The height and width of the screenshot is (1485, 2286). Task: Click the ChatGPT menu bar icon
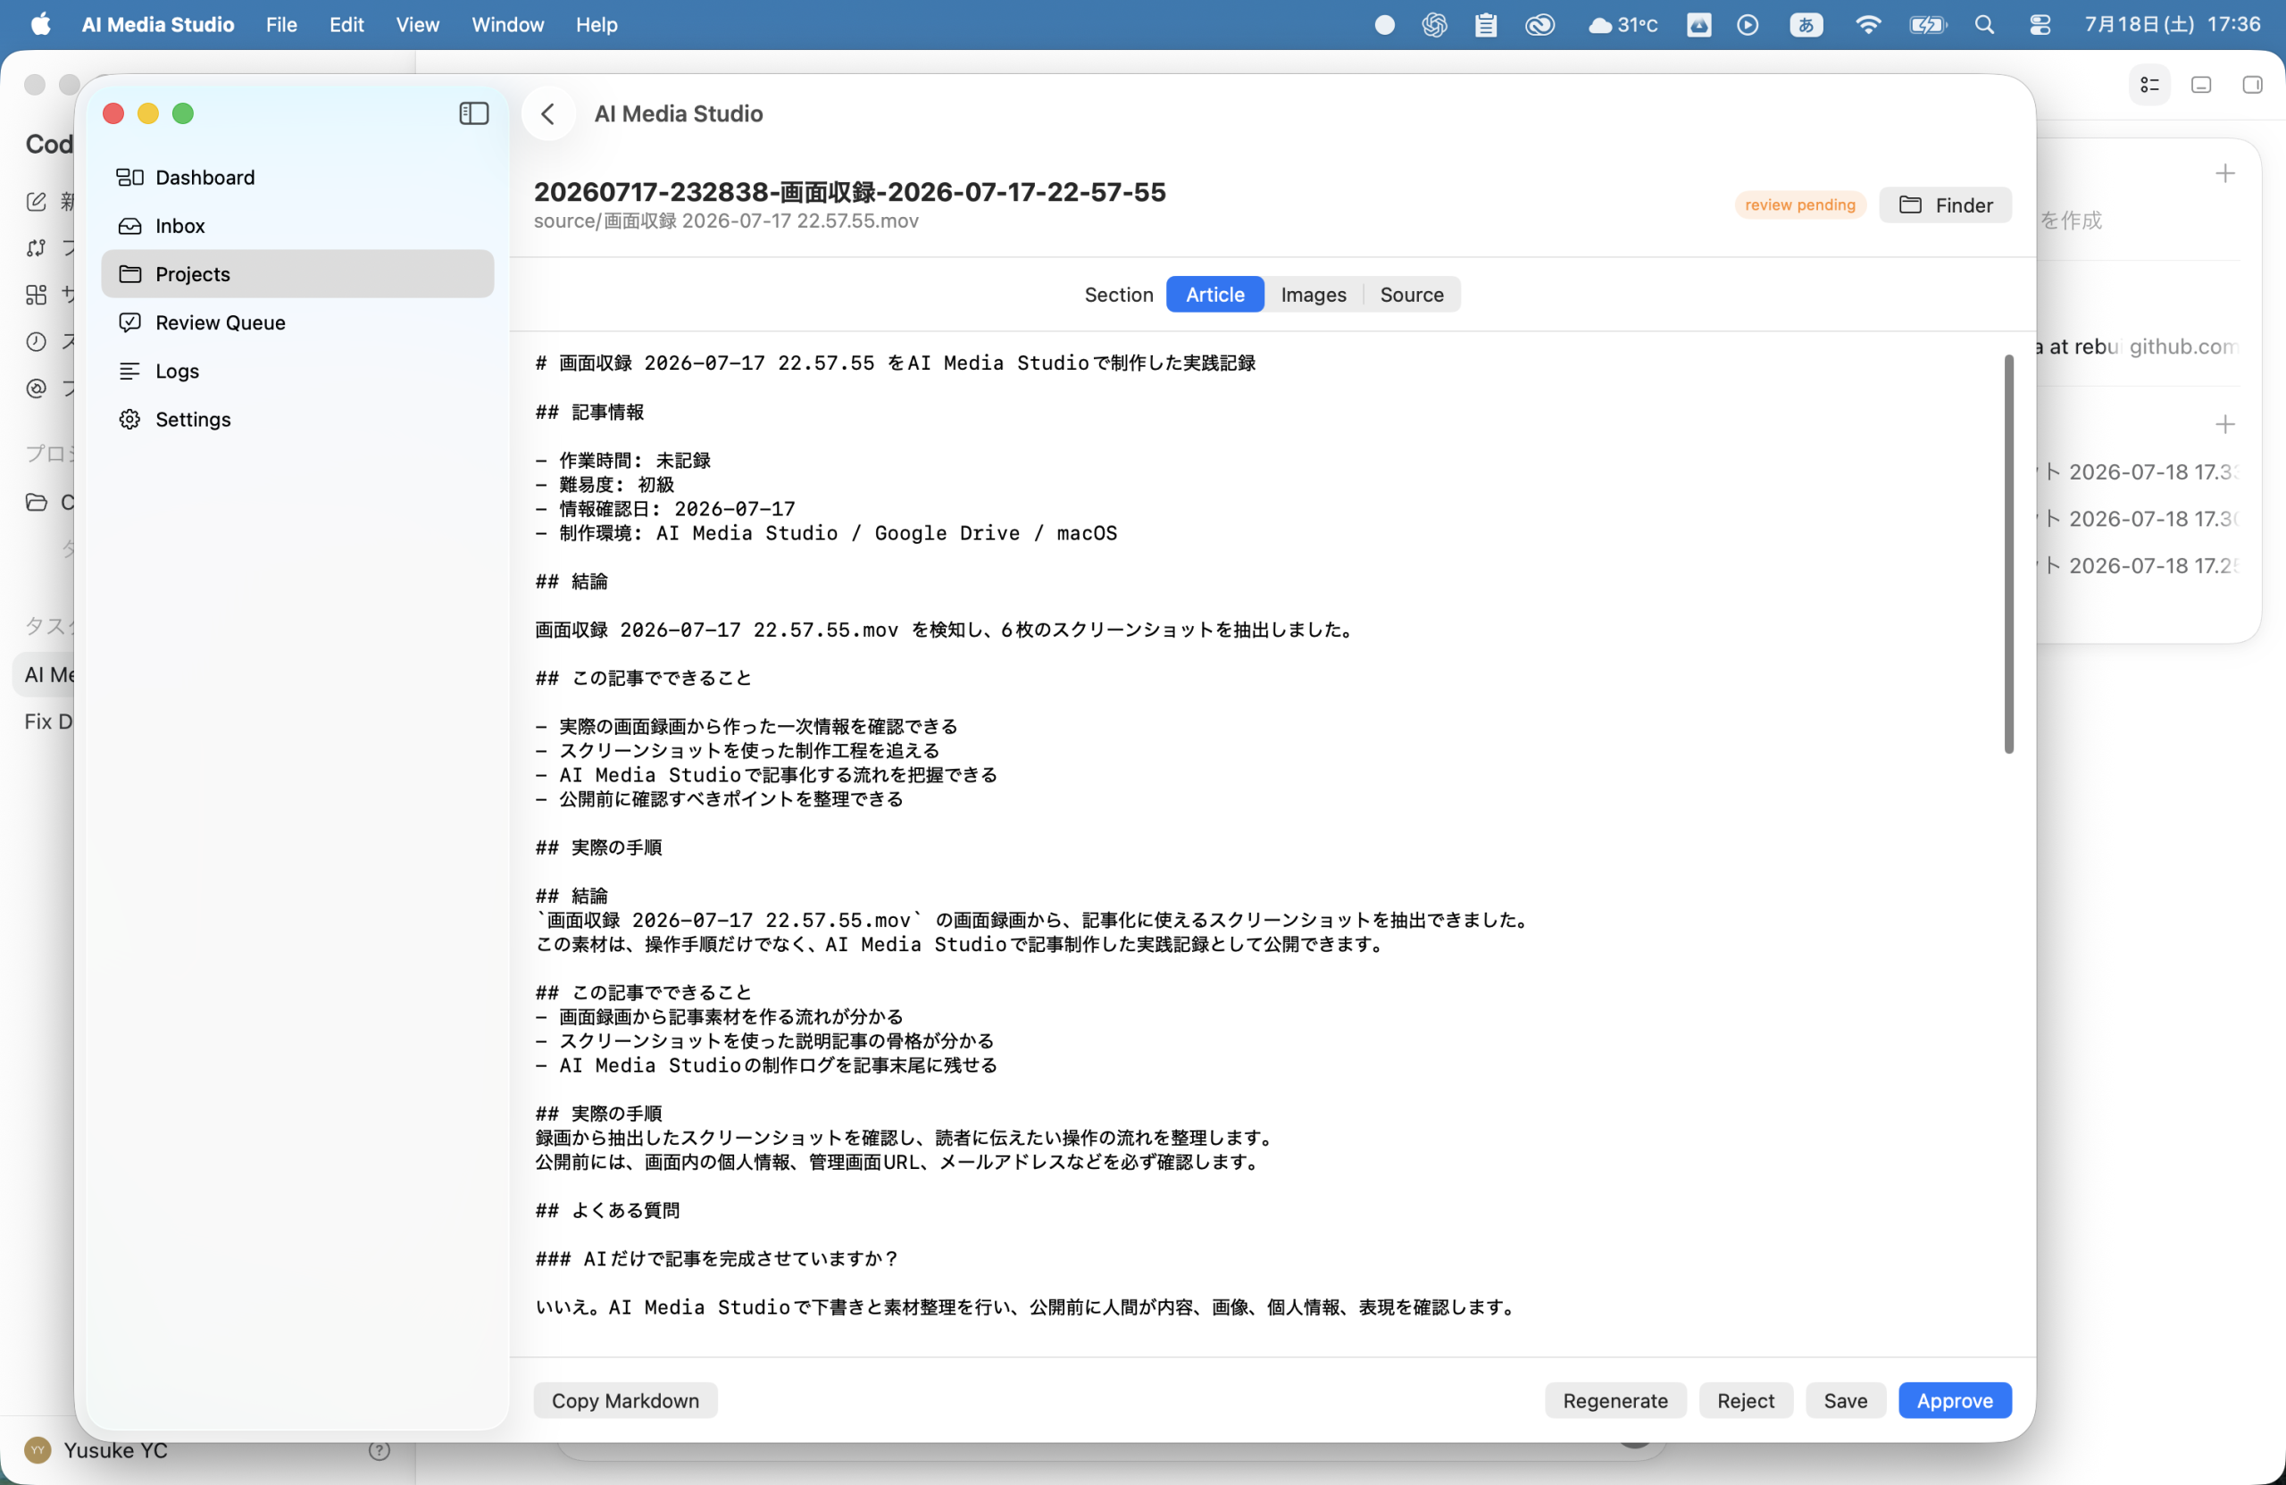[x=1434, y=25]
